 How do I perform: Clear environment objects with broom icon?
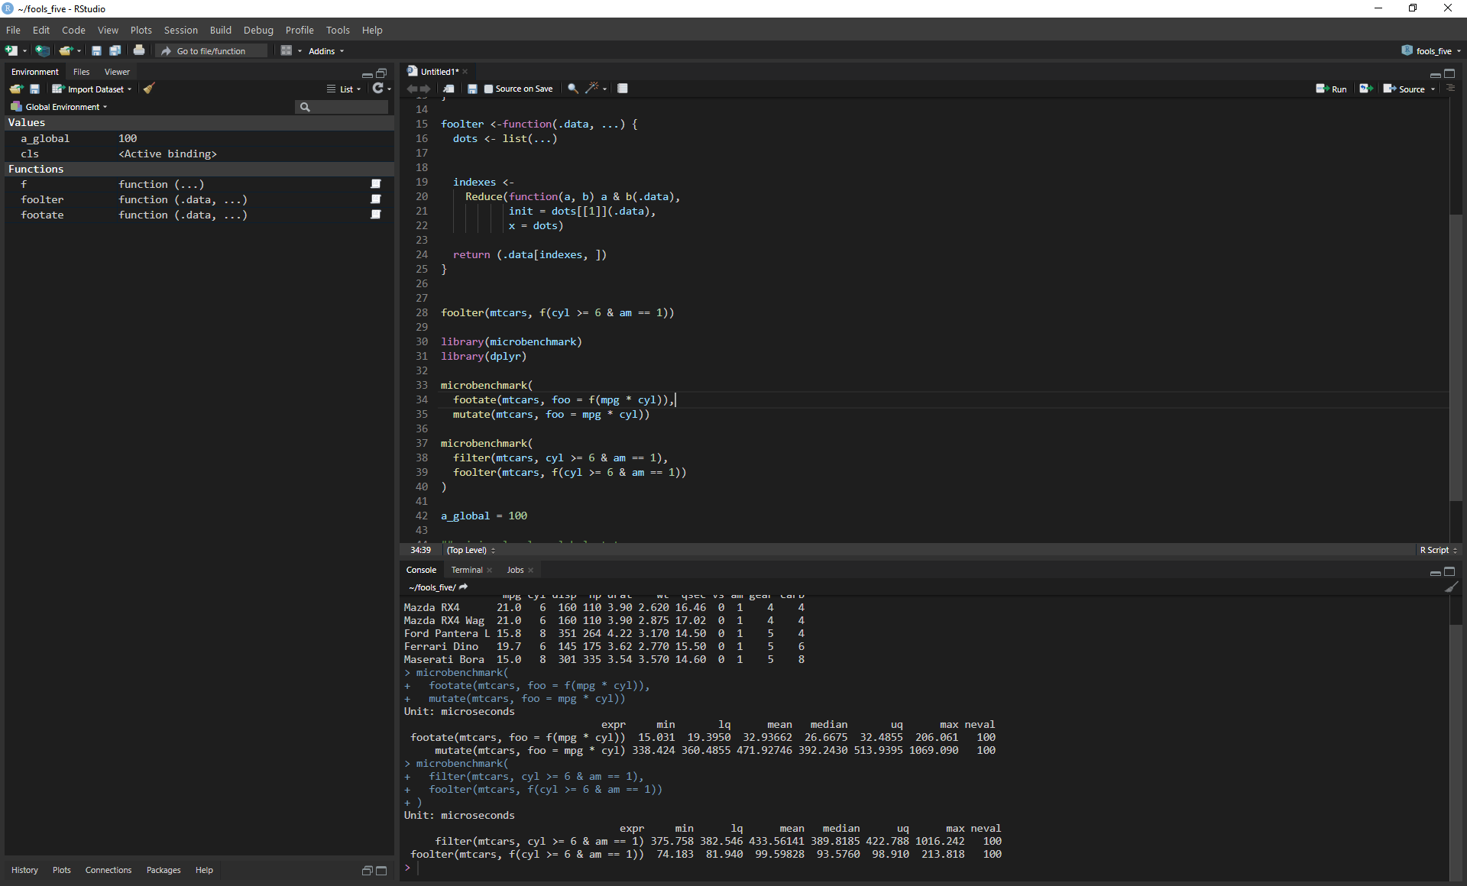(x=149, y=89)
